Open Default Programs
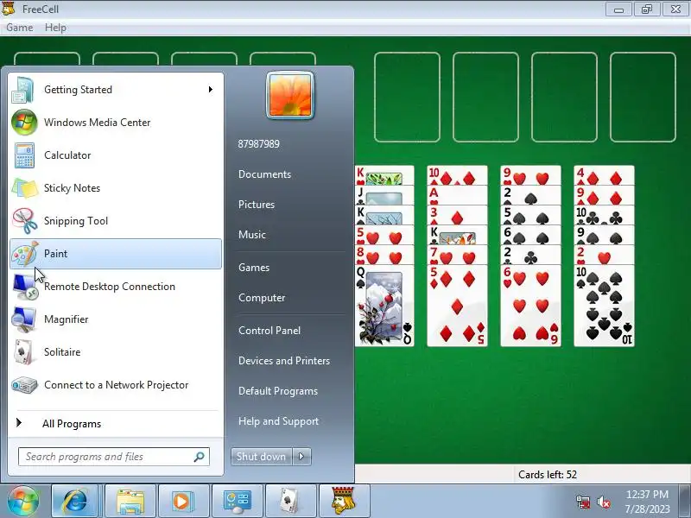 [x=278, y=391]
